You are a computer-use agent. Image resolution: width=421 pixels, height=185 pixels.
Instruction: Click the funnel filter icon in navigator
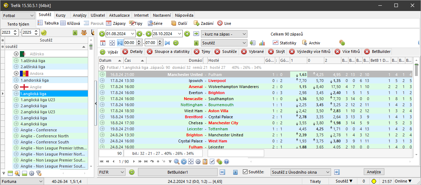tap(170, 162)
